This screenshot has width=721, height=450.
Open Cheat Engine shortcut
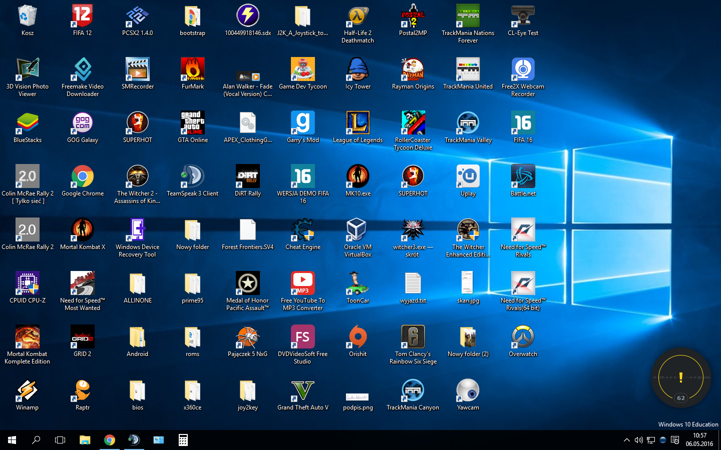coord(303,230)
